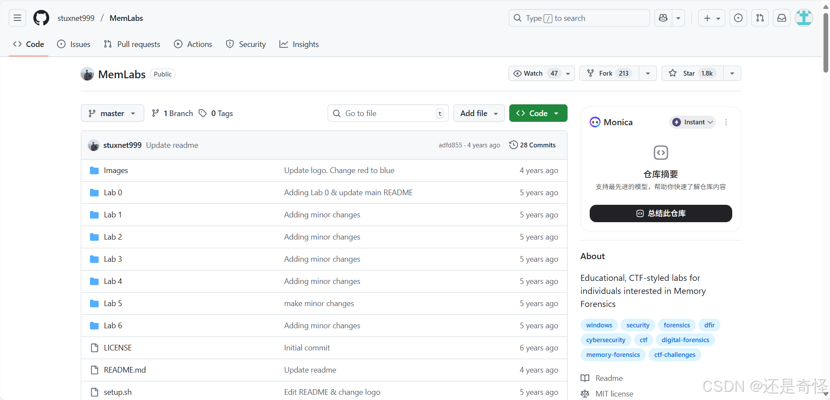Focus the Type to search field

pyautogui.click(x=579, y=18)
